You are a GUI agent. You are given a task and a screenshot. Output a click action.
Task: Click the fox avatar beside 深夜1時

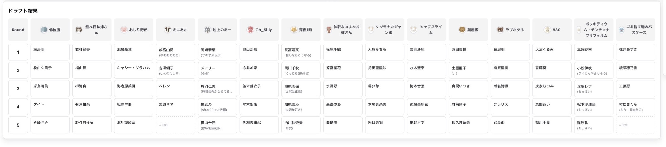point(294,30)
